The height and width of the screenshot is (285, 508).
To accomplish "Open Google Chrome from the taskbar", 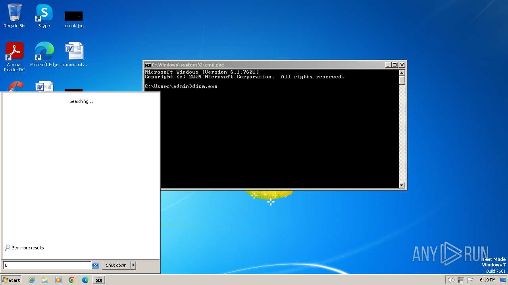I will click(72, 280).
